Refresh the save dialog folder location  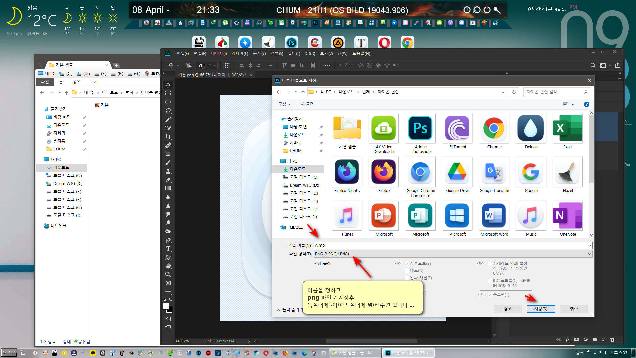pyautogui.click(x=514, y=92)
